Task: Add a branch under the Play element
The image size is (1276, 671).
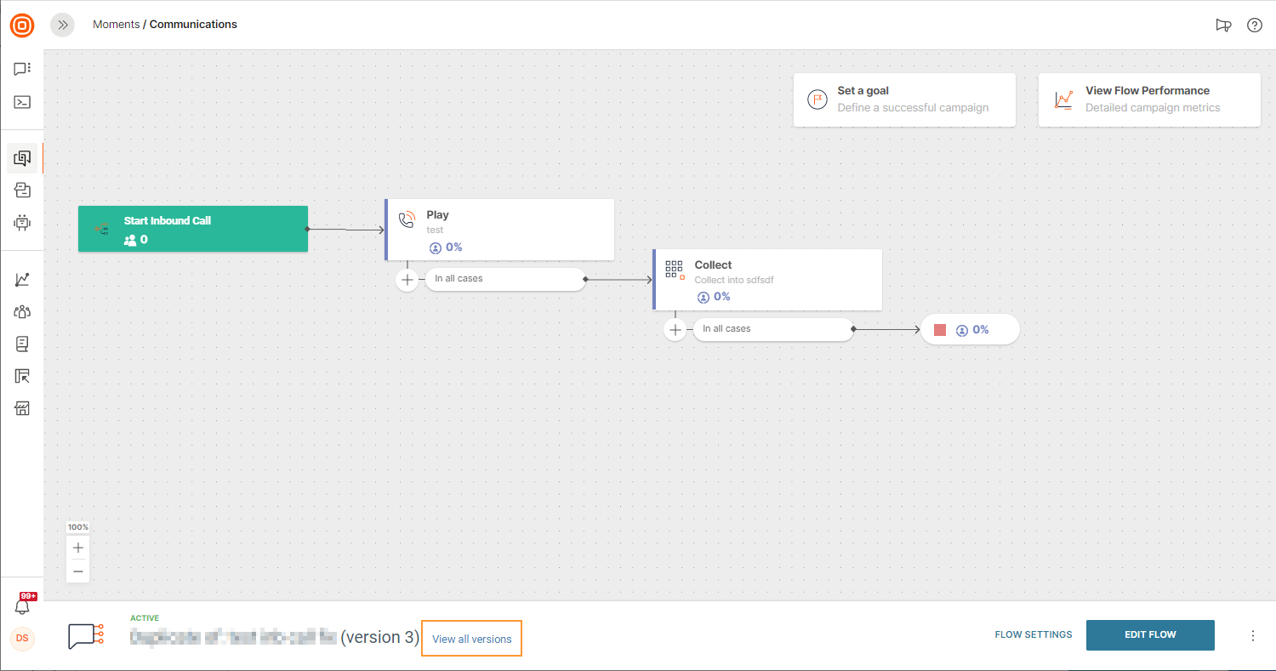Action: (x=407, y=280)
